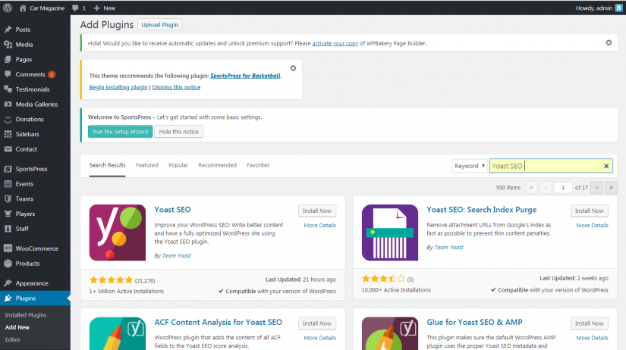
Task: Open the plugin Editor submenu item
Action: 13,339
